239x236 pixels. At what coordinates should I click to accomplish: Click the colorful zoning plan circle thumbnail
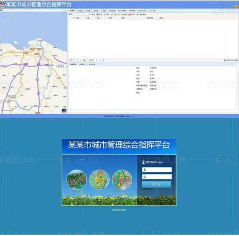[x=122, y=180]
